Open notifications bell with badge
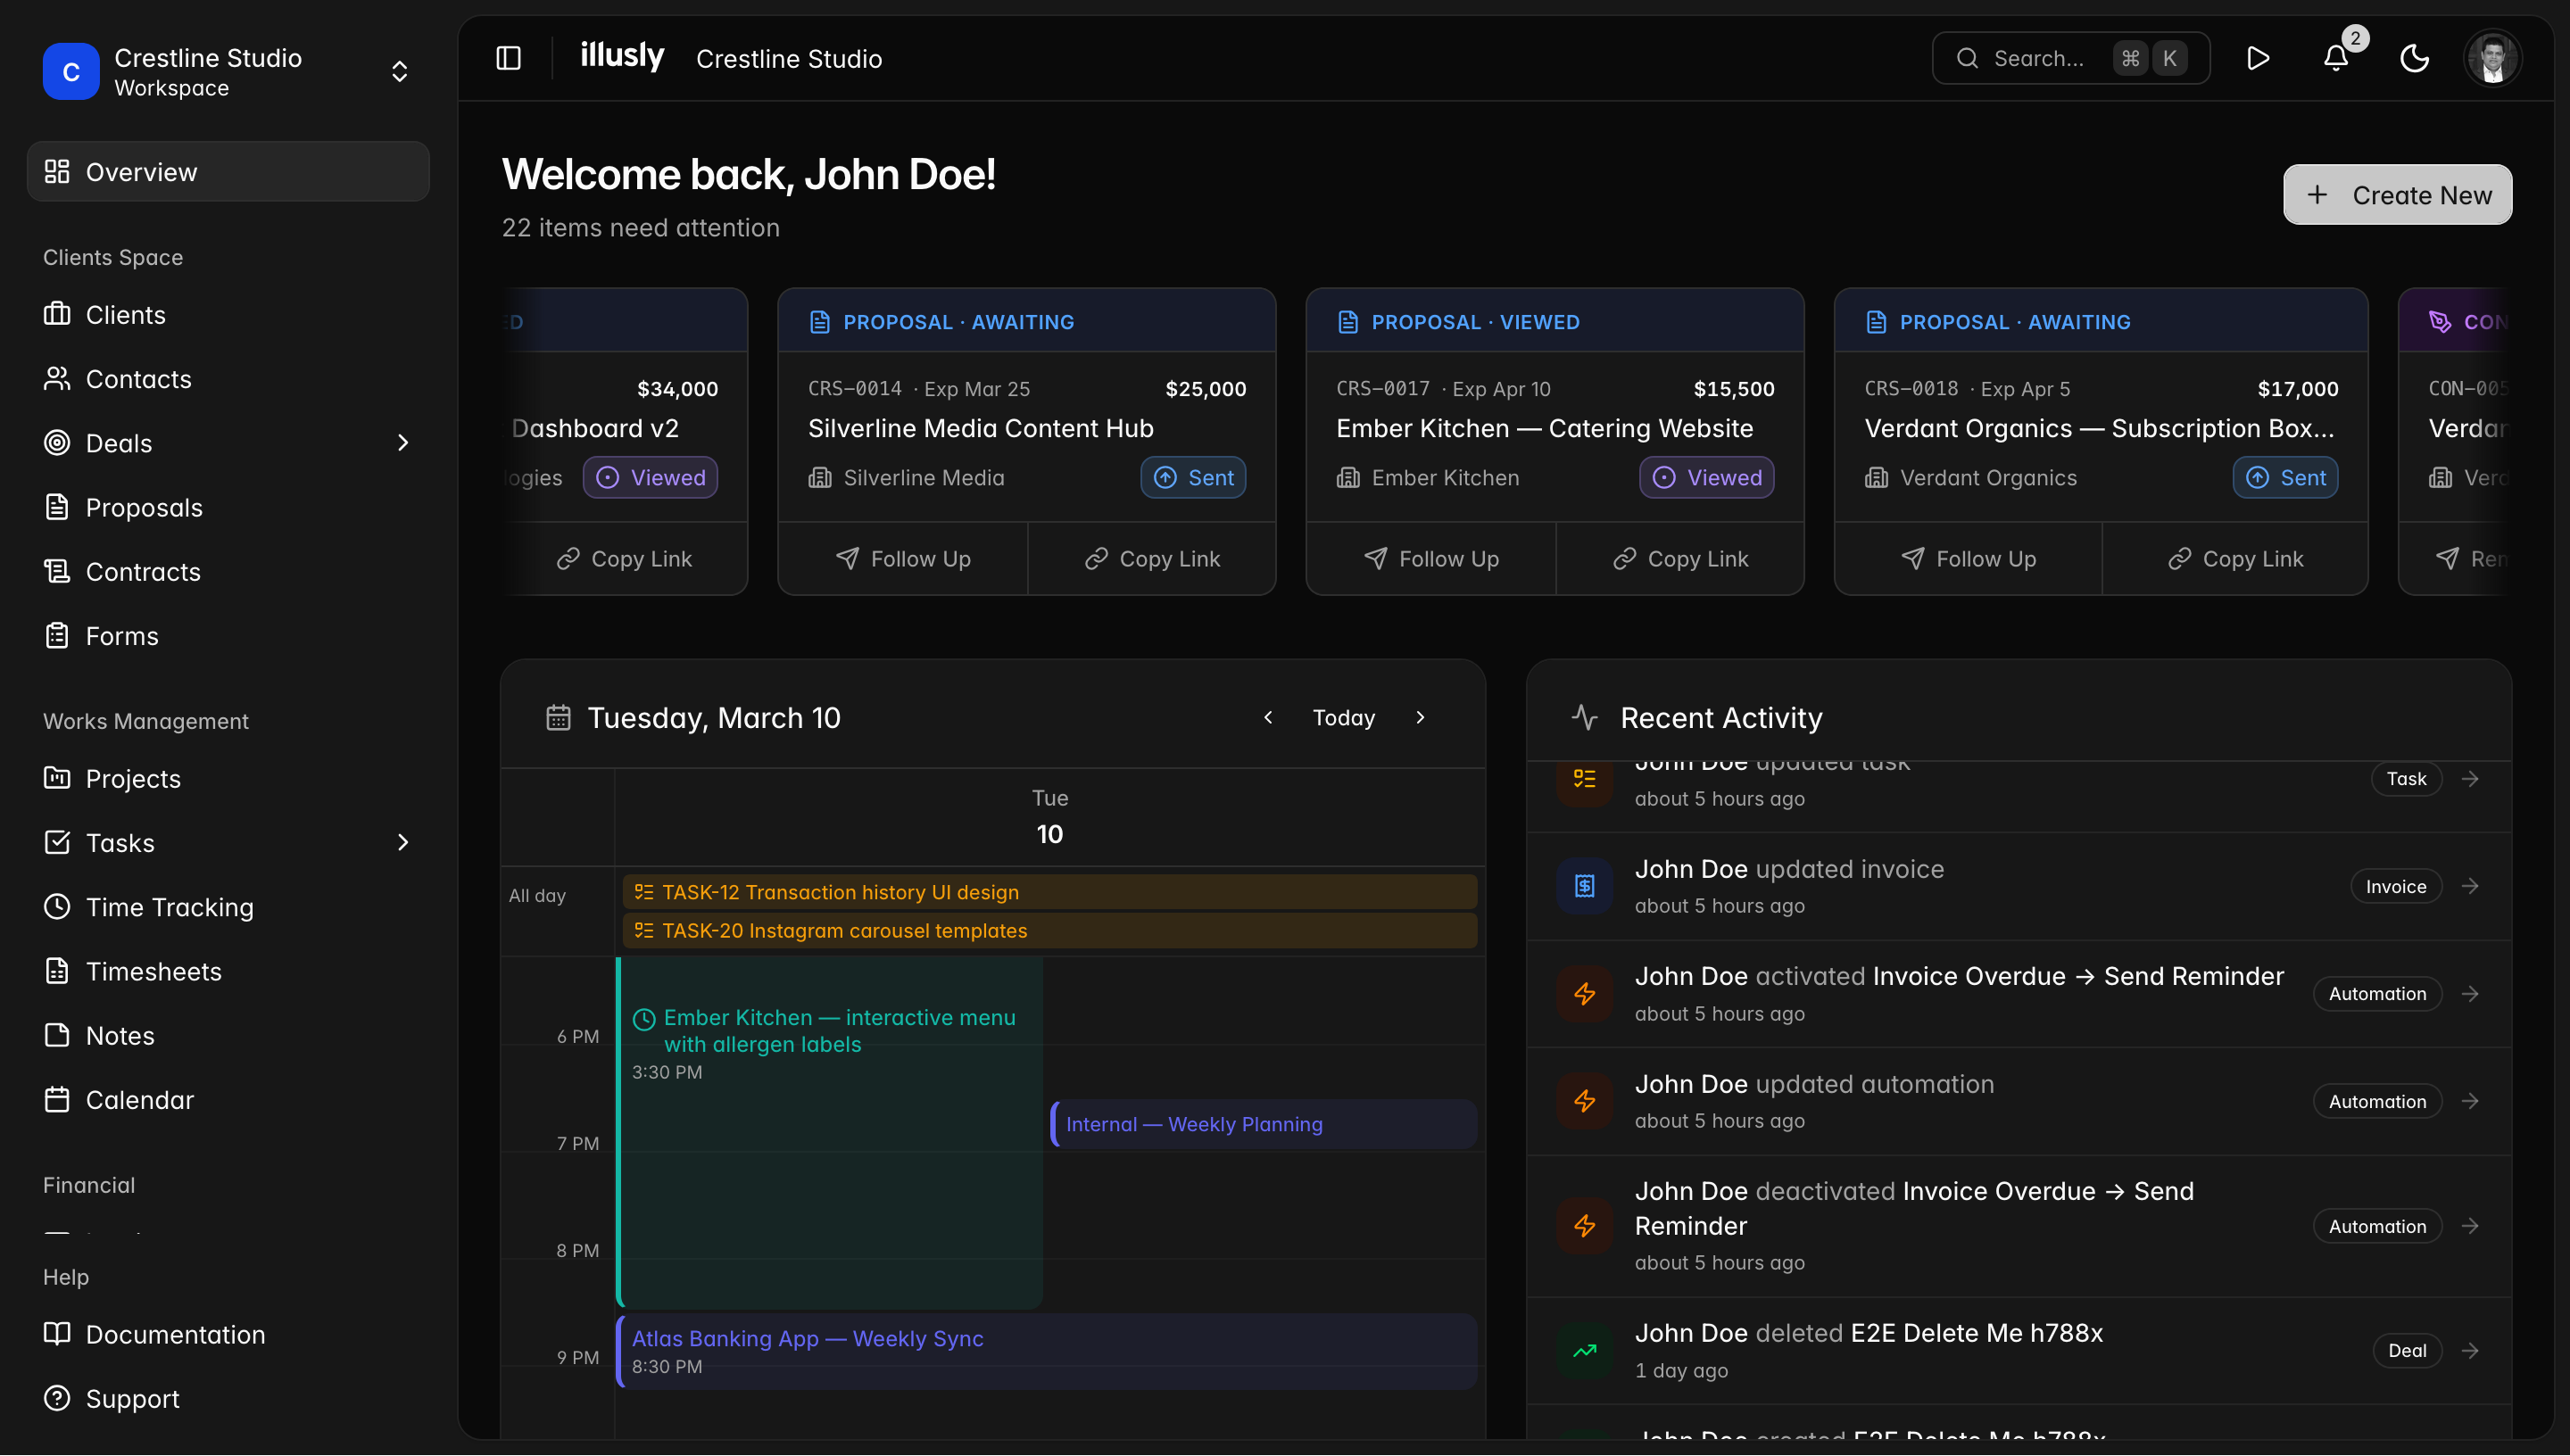The image size is (2570, 1456). click(2336, 58)
